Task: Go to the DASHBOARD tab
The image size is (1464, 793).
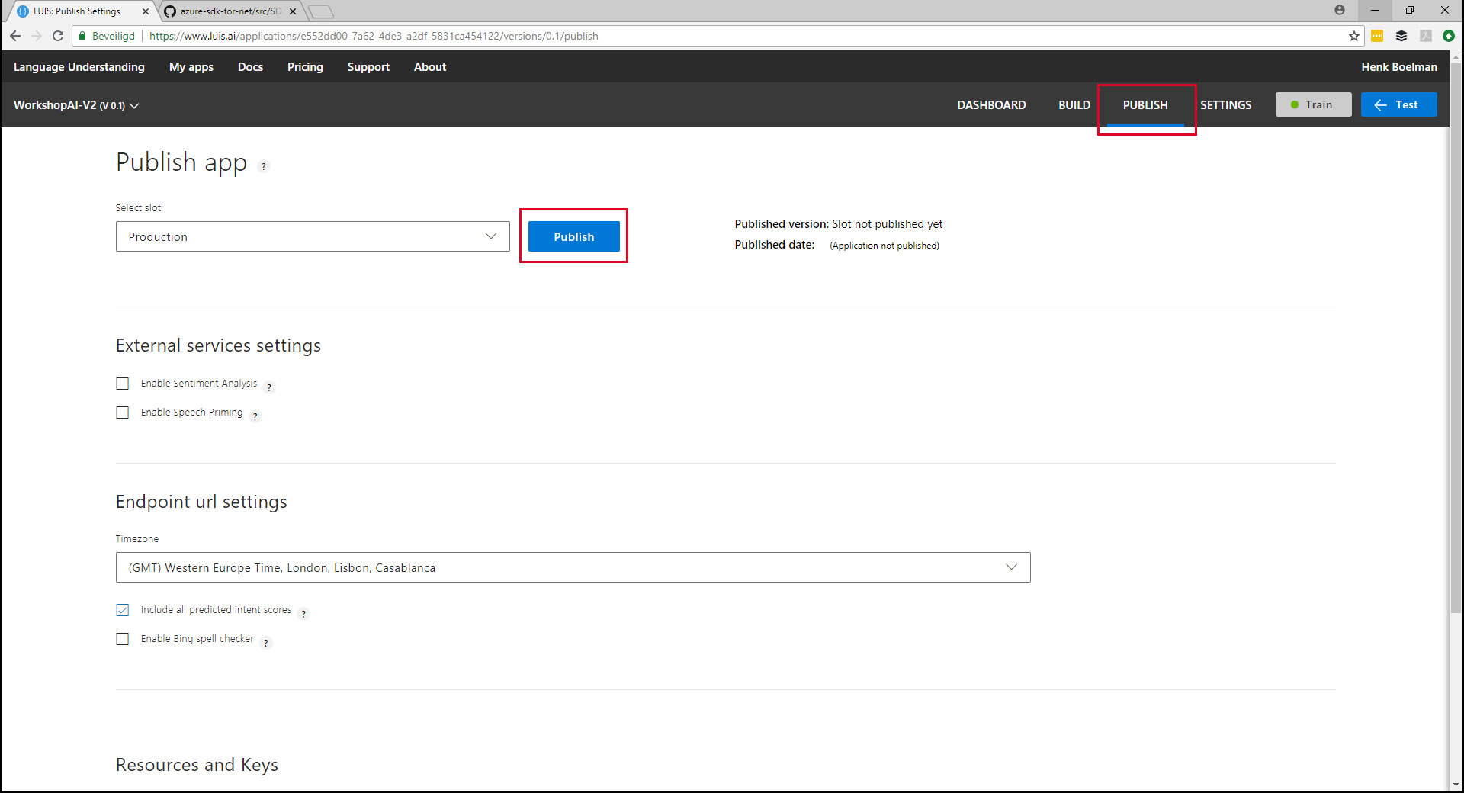Action: (991, 105)
